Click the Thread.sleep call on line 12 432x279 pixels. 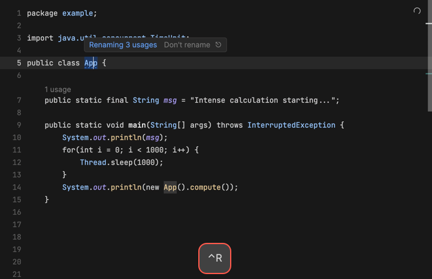pos(121,163)
